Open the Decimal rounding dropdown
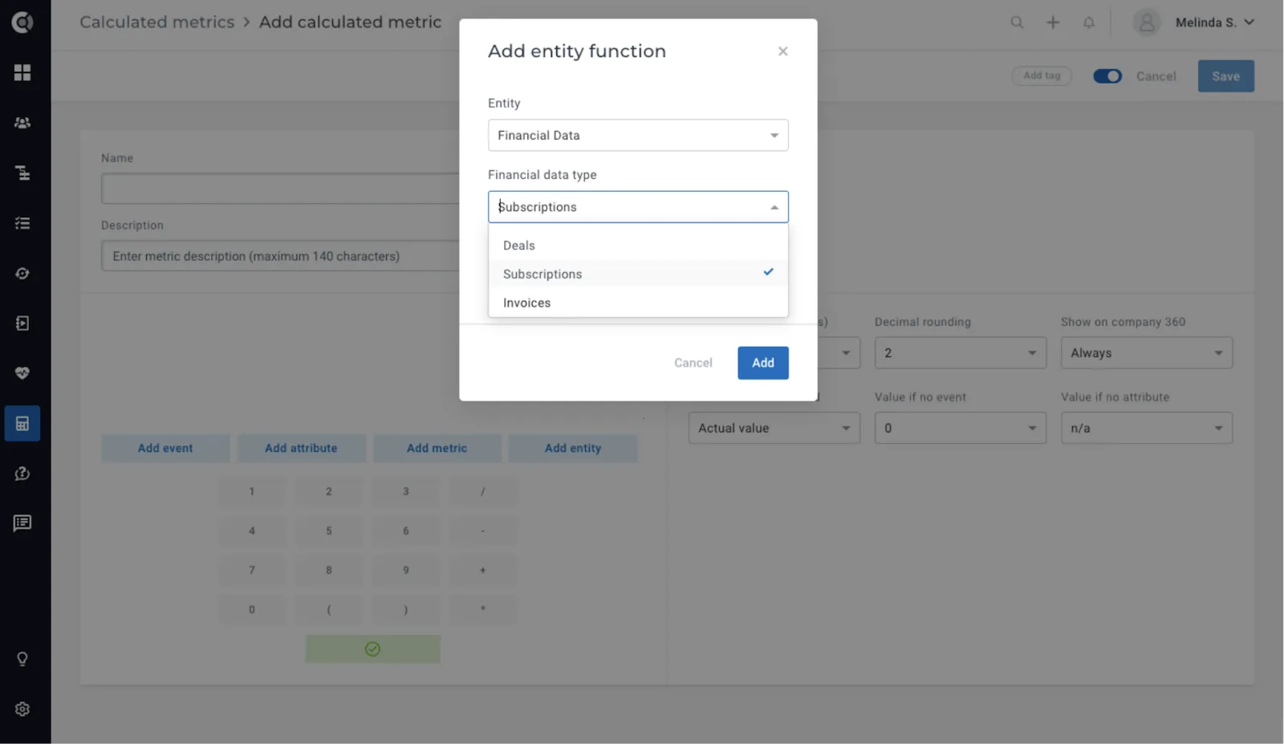This screenshot has height=744, width=1284. point(961,353)
